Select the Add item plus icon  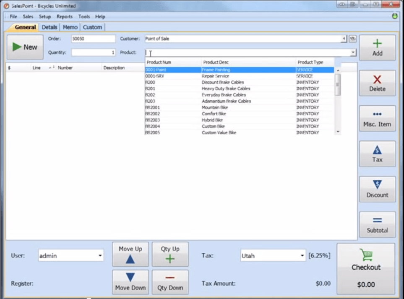coord(377,44)
